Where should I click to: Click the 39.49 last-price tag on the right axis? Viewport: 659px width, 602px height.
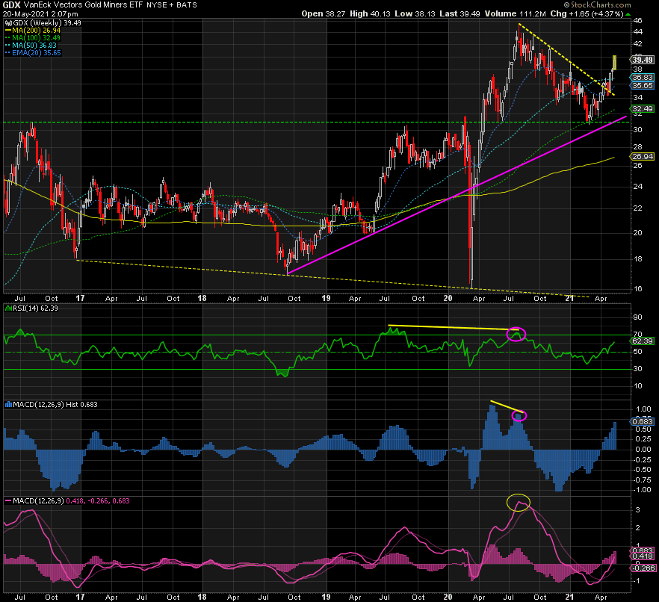(643, 60)
